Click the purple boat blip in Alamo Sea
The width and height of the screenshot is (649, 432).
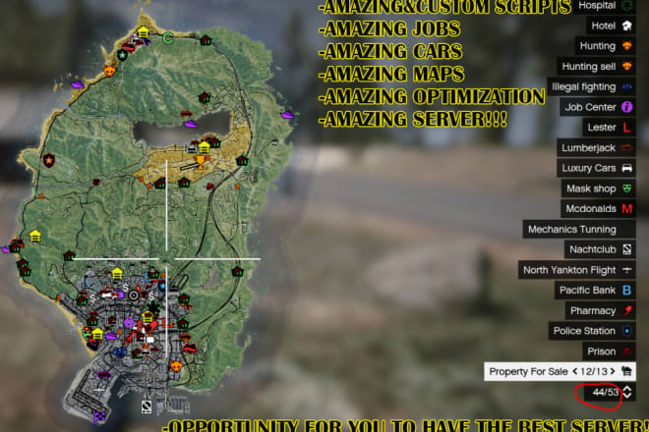191,124
